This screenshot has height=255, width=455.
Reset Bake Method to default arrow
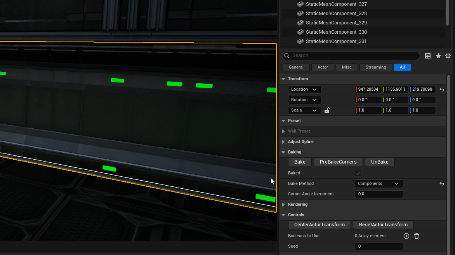[x=442, y=184]
